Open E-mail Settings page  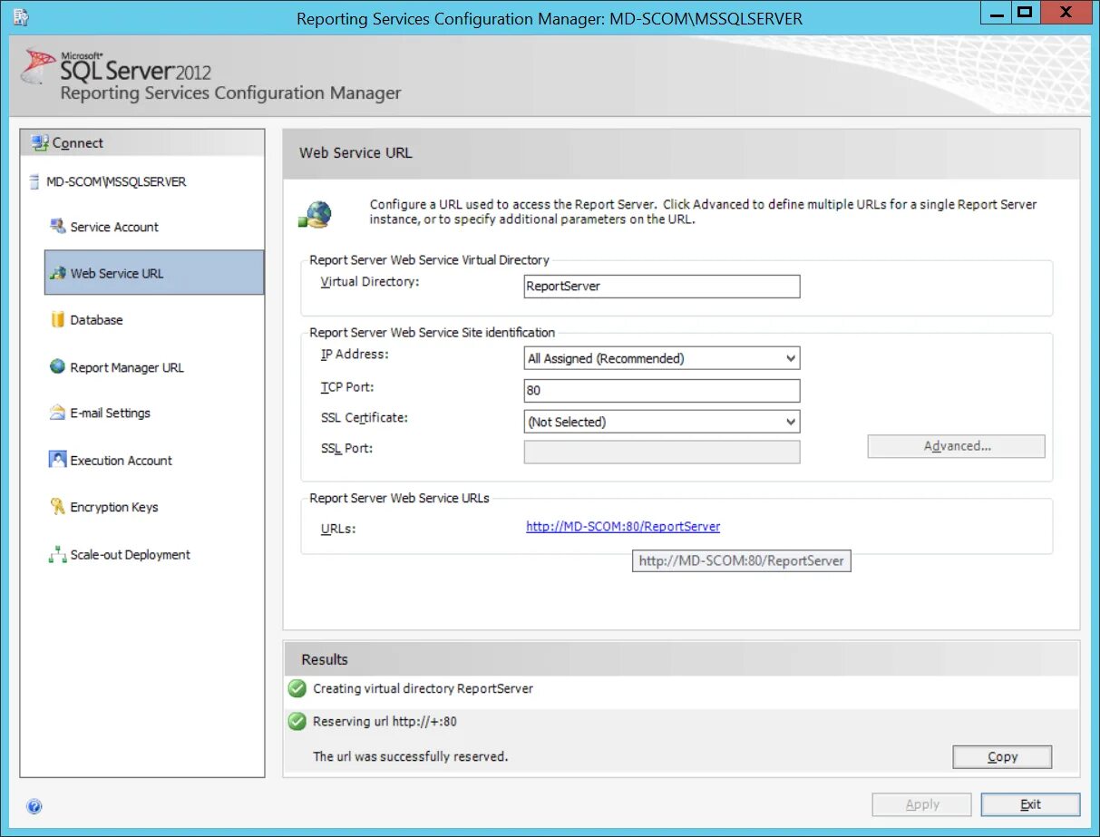(x=154, y=413)
